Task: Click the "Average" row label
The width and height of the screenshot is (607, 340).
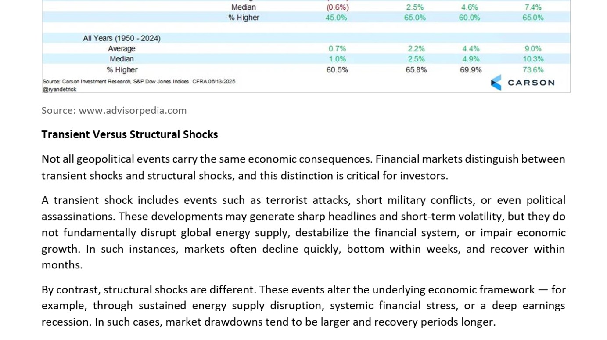Action: 122,49
